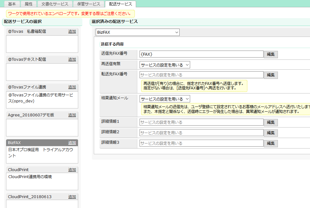310x208 pixels.
Task: Click 編集 button for 送信先FAX番号
Action: [271, 54]
